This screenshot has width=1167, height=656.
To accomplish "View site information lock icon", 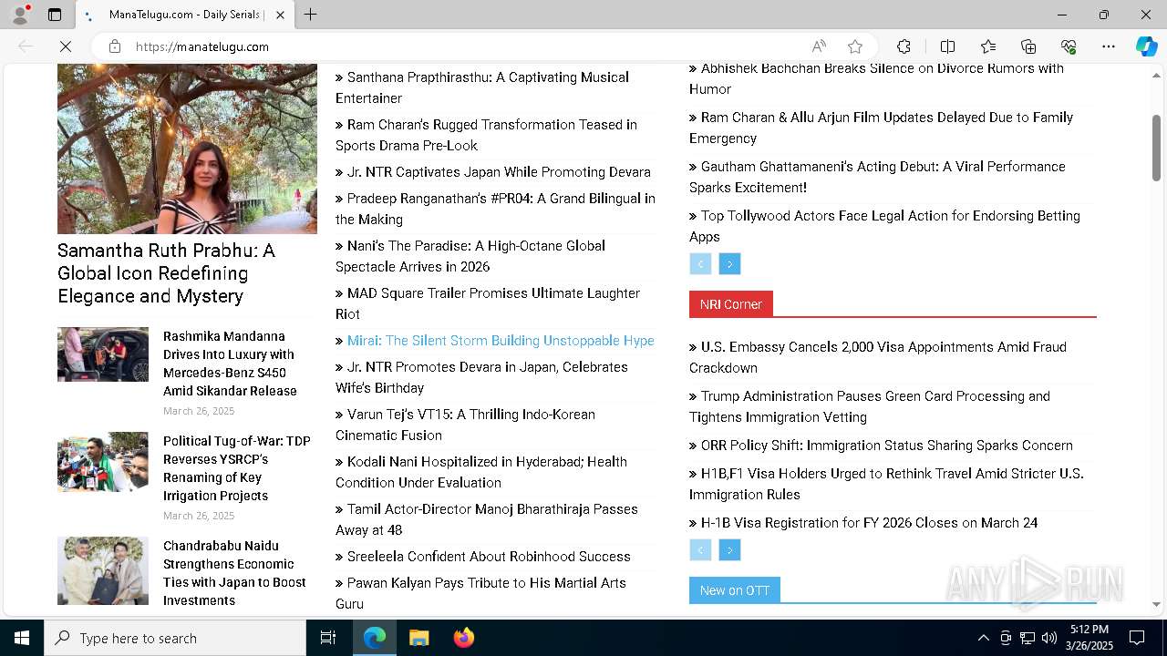I will (115, 46).
